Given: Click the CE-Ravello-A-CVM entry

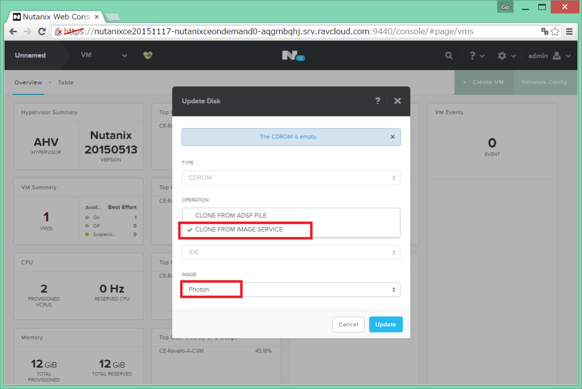Looking at the screenshot, I should (x=181, y=351).
